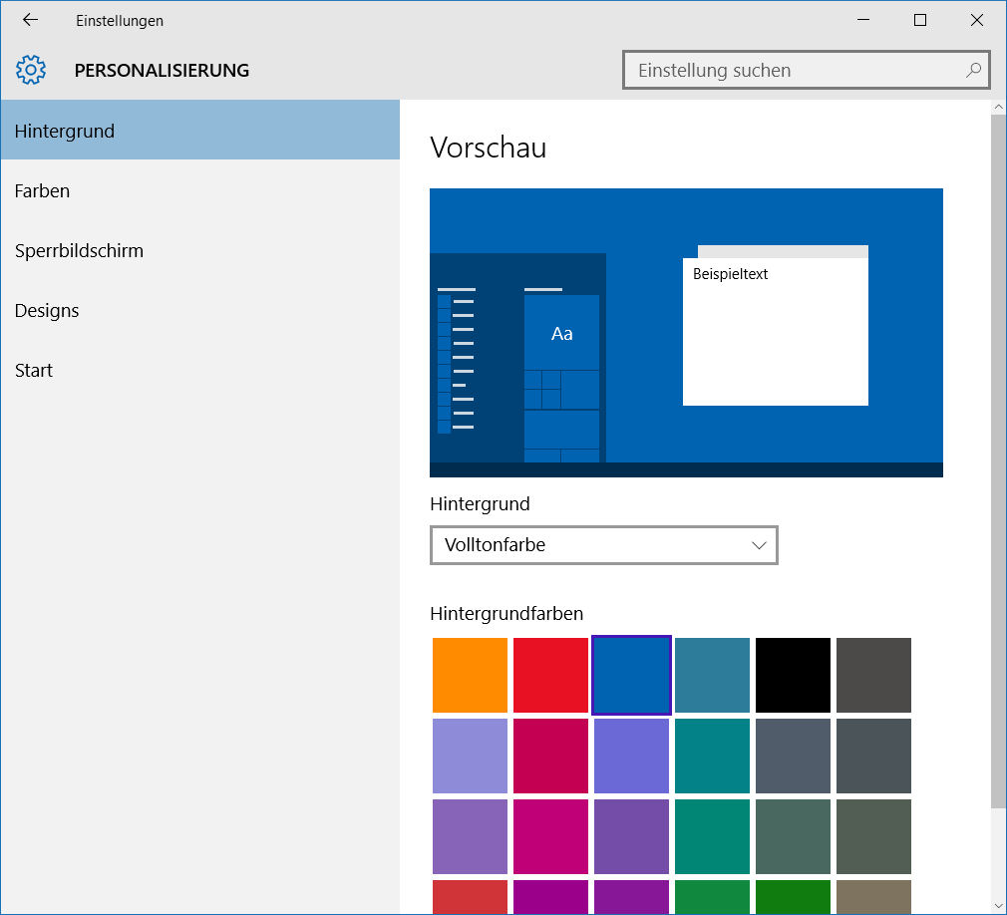
Task: Click the search magnifier icon
Action: [x=973, y=70]
